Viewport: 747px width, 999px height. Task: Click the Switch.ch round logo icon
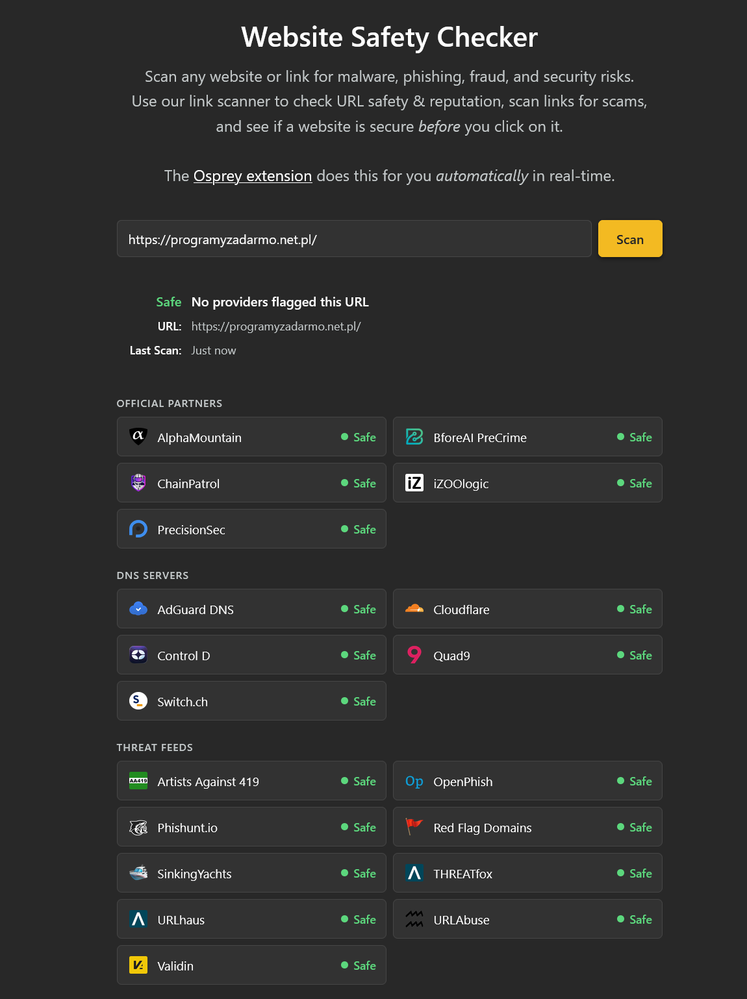click(138, 701)
